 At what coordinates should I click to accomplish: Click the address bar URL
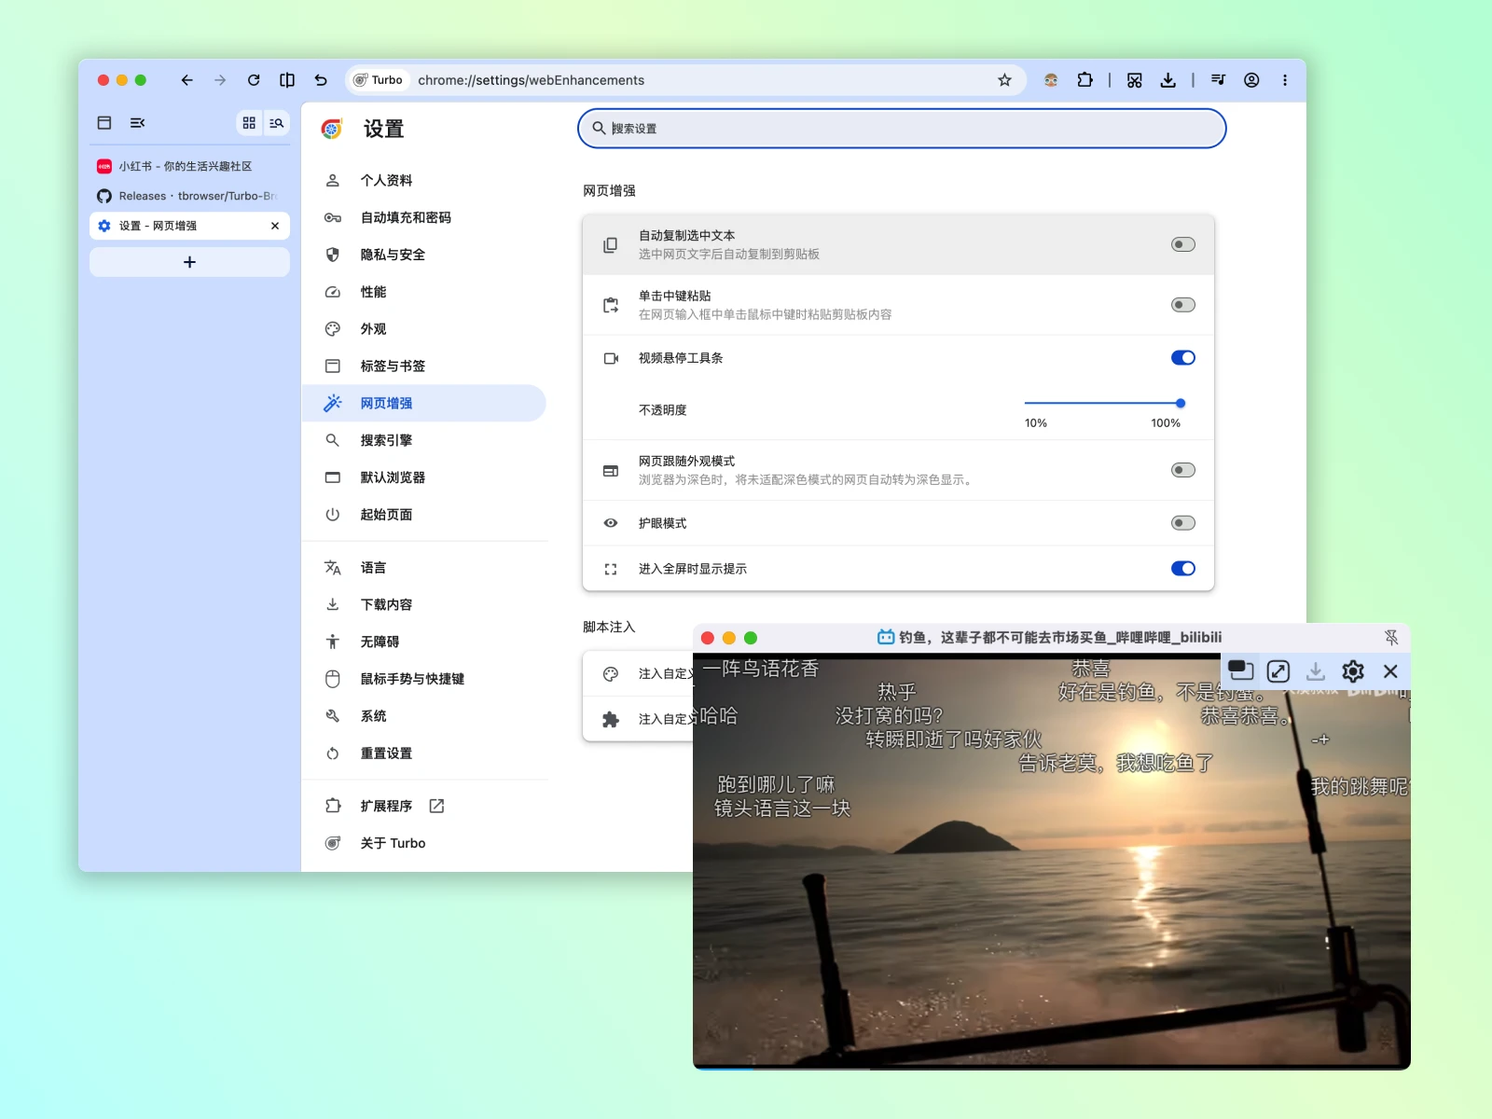click(532, 80)
